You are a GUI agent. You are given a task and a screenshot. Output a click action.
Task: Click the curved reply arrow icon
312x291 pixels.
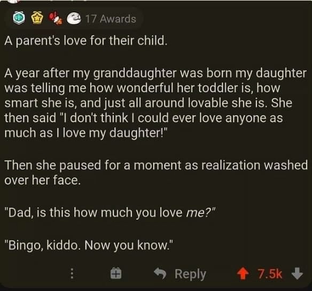(x=160, y=273)
